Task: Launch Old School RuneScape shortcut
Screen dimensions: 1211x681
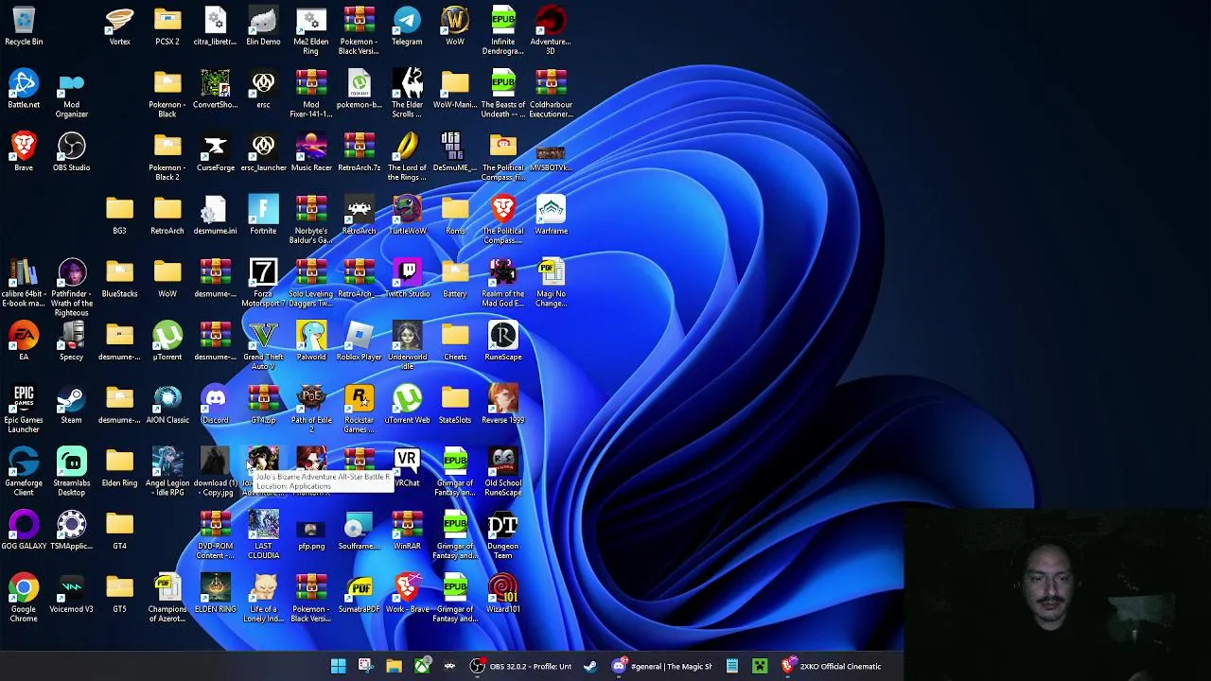Action: coord(502,473)
